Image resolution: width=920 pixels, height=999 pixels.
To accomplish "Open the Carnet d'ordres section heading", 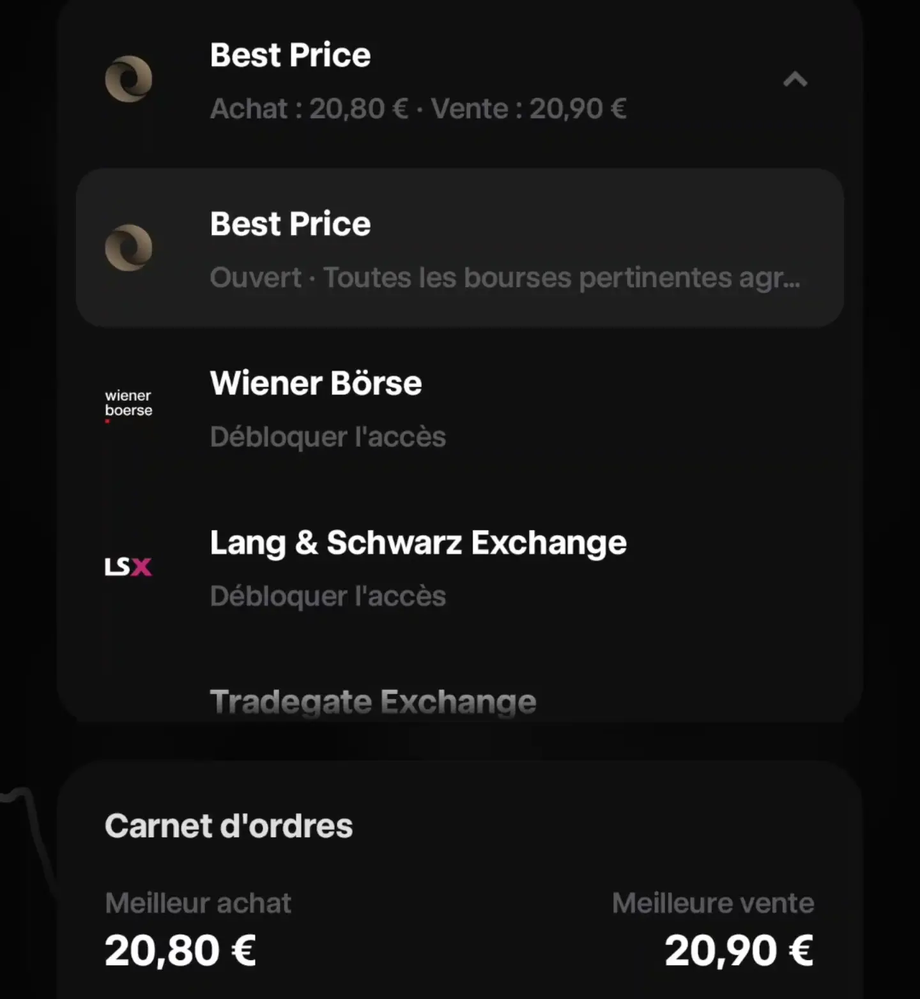I will pyautogui.click(x=229, y=826).
